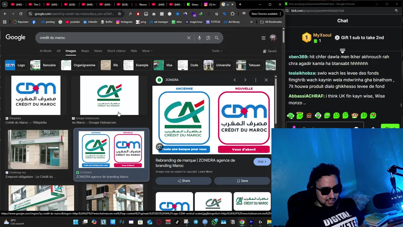The width and height of the screenshot is (403, 227).
Task: Open more options in image preview
Action: tap(256, 80)
